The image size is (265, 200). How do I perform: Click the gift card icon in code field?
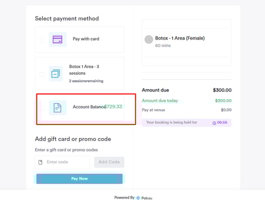pos(40,162)
